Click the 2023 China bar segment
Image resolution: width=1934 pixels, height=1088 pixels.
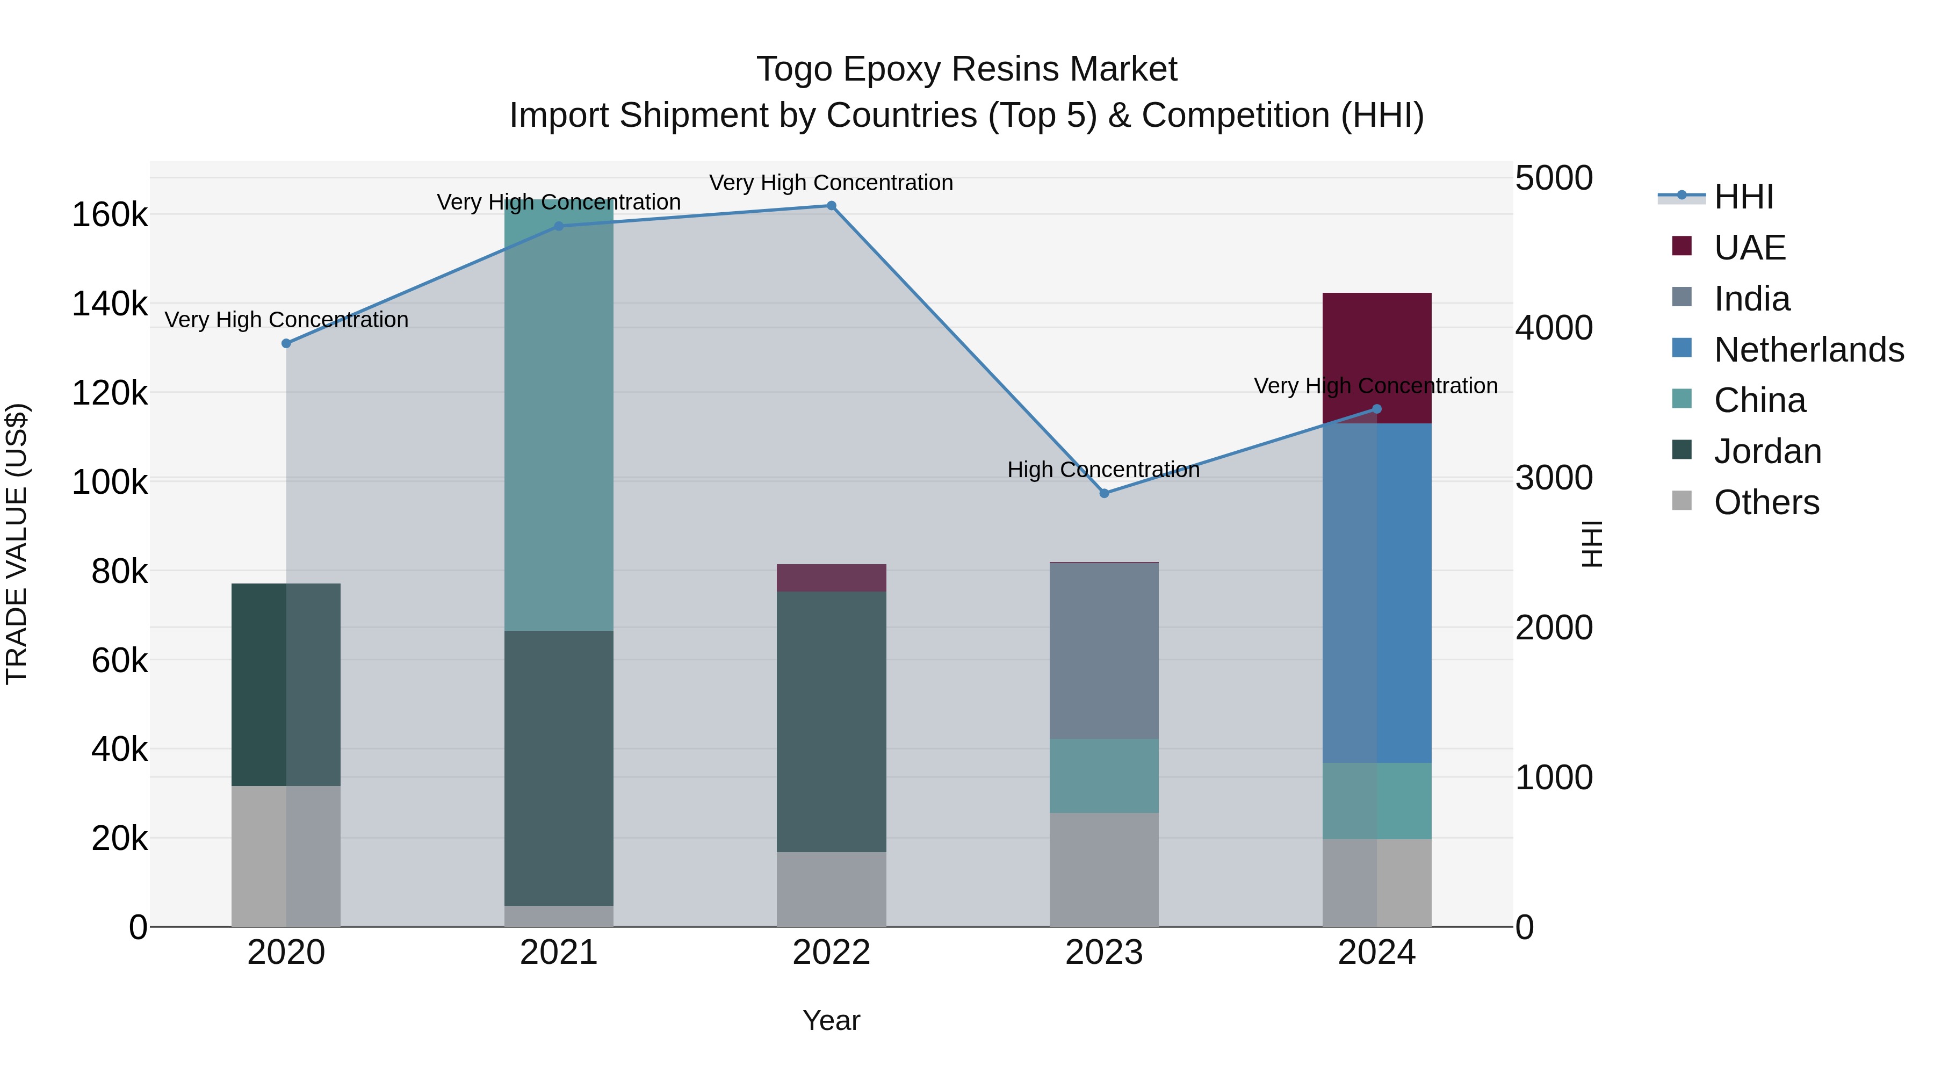coord(1103,776)
